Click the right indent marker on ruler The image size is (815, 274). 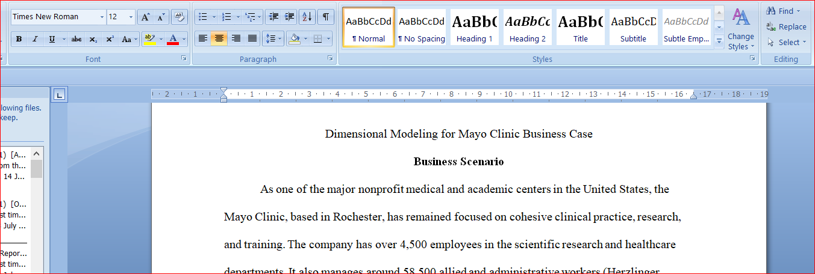[x=693, y=95]
